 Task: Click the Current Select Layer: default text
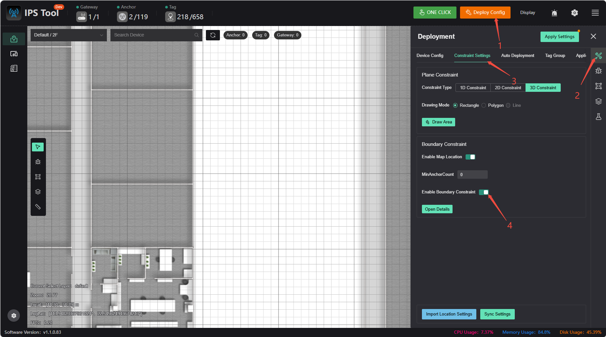[59, 286]
